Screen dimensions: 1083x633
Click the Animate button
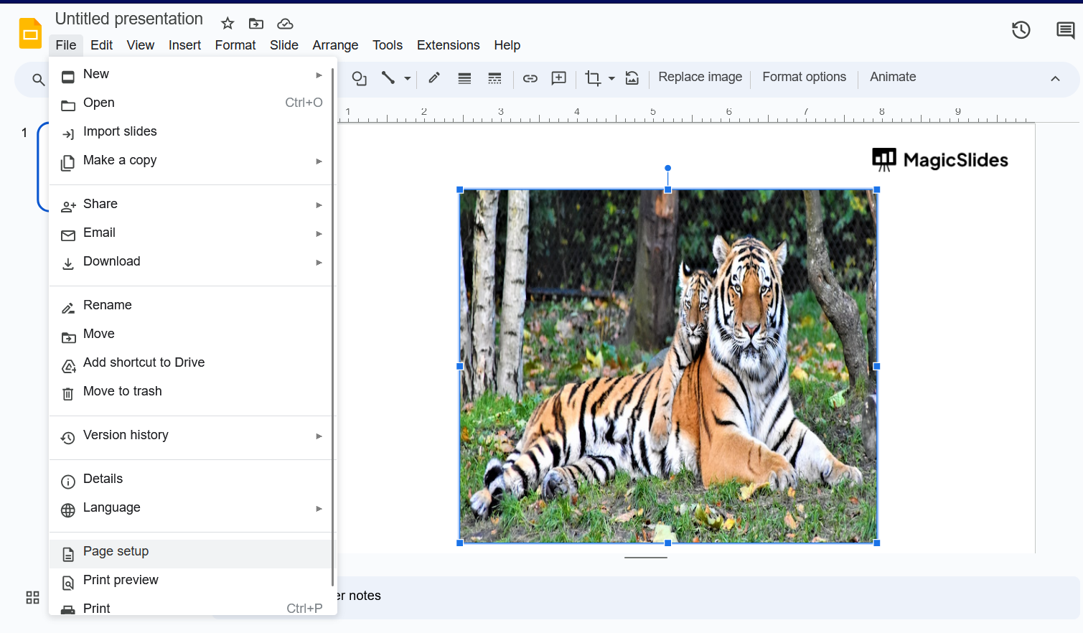pyautogui.click(x=893, y=77)
